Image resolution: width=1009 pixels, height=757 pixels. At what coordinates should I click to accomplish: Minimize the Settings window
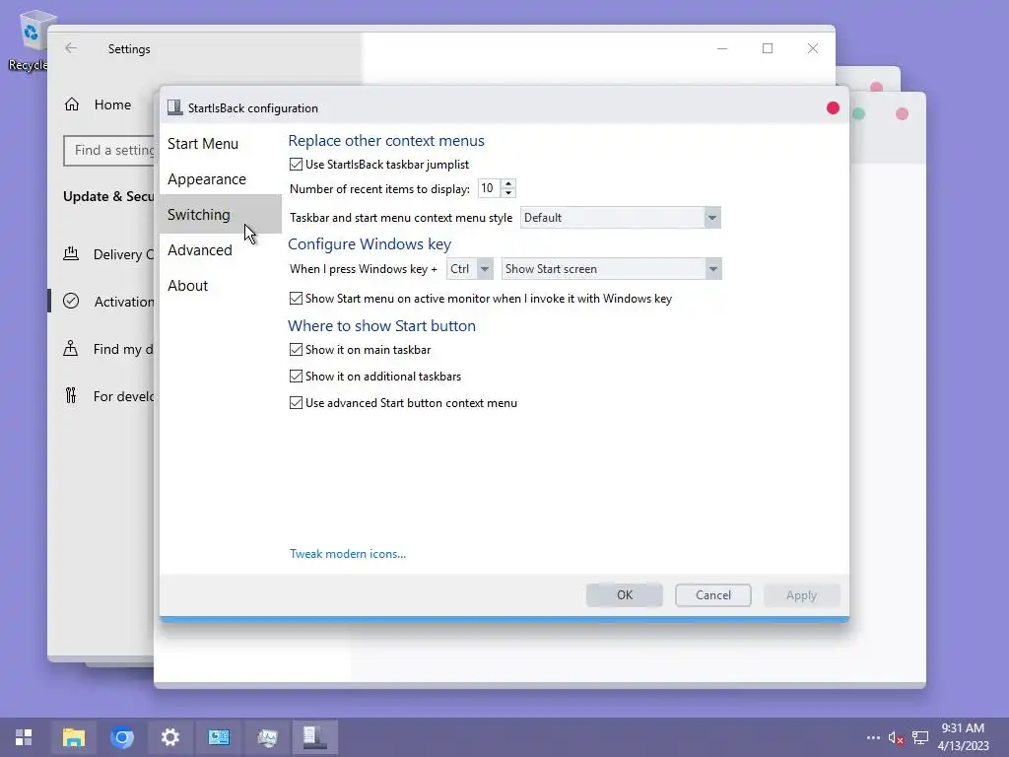click(x=722, y=48)
